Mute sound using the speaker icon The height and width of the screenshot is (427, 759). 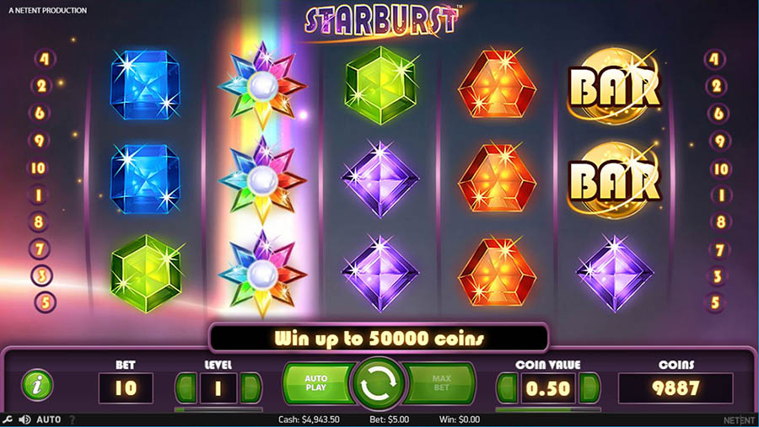coord(24,419)
